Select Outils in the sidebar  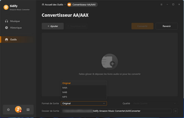pyautogui.click(x=17, y=40)
